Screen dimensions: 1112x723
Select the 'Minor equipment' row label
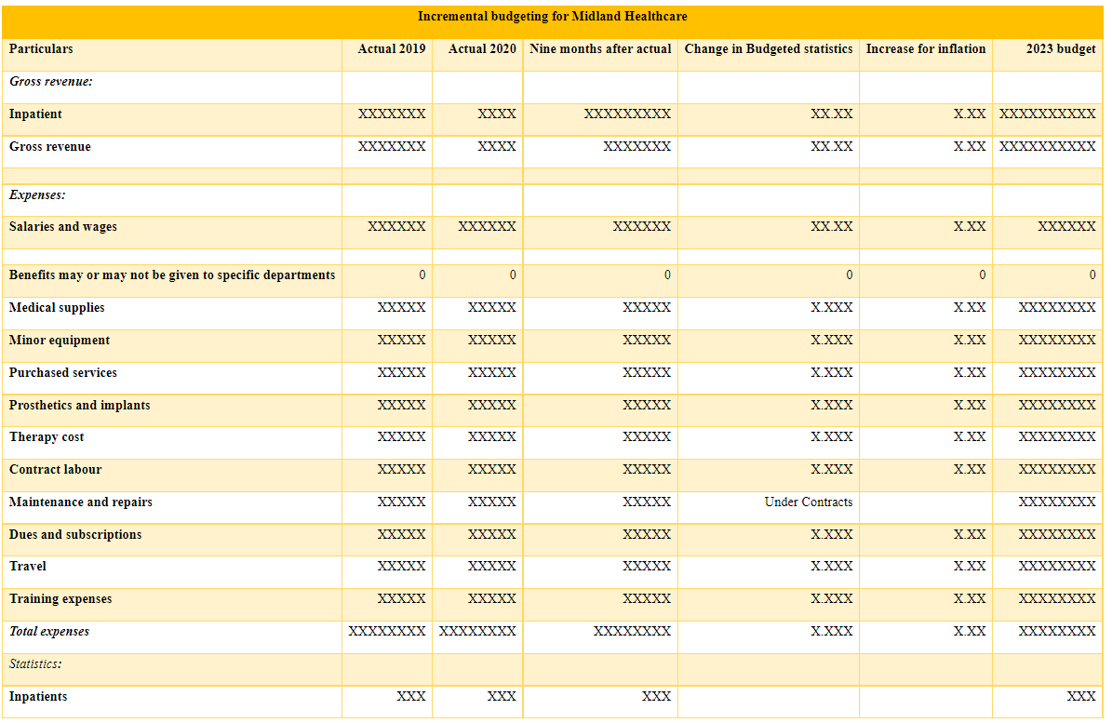(x=60, y=341)
